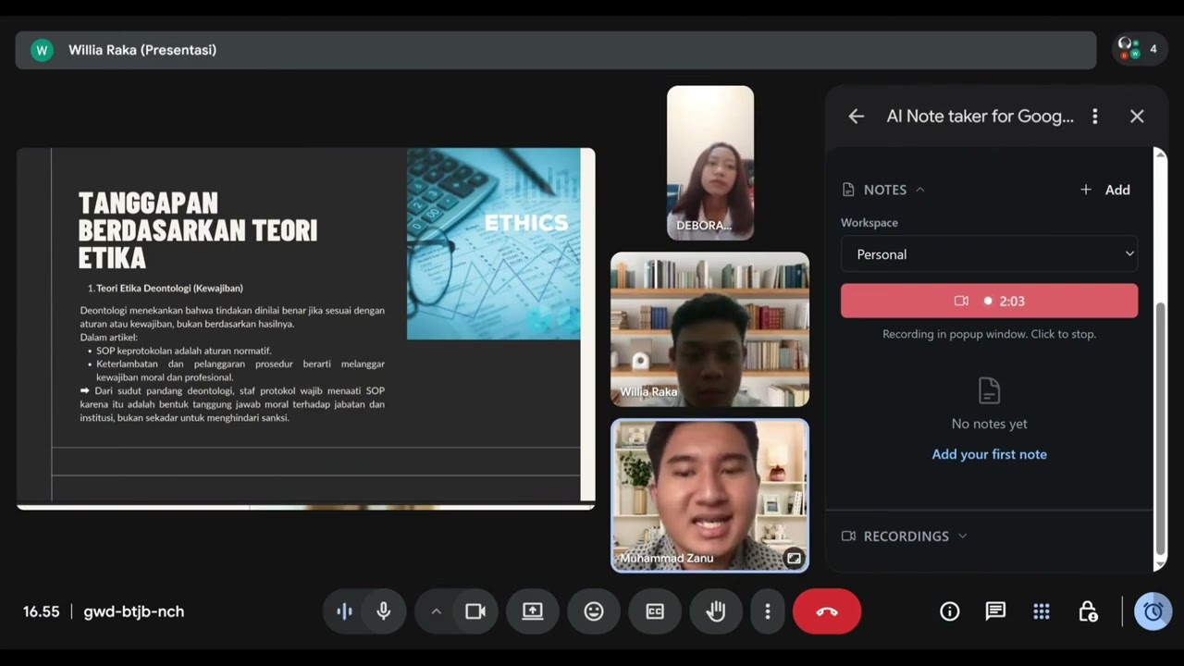Open the emoji reactions button
The width and height of the screenshot is (1184, 666).
coord(594,611)
